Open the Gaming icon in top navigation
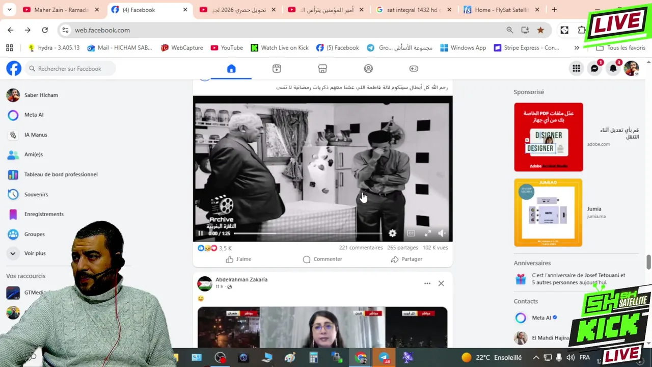The height and width of the screenshot is (367, 652). click(x=414, y=68)
